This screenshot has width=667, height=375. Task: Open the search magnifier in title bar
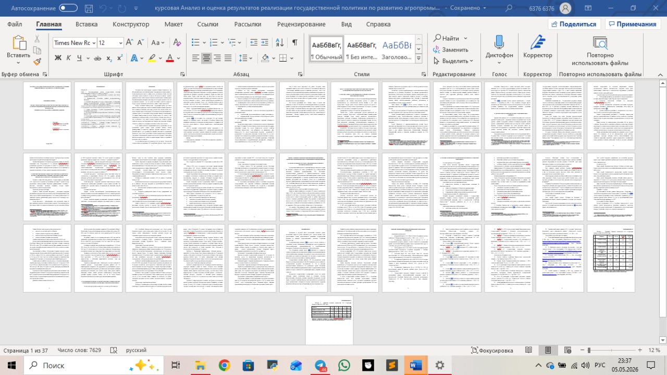pos(509,8)
